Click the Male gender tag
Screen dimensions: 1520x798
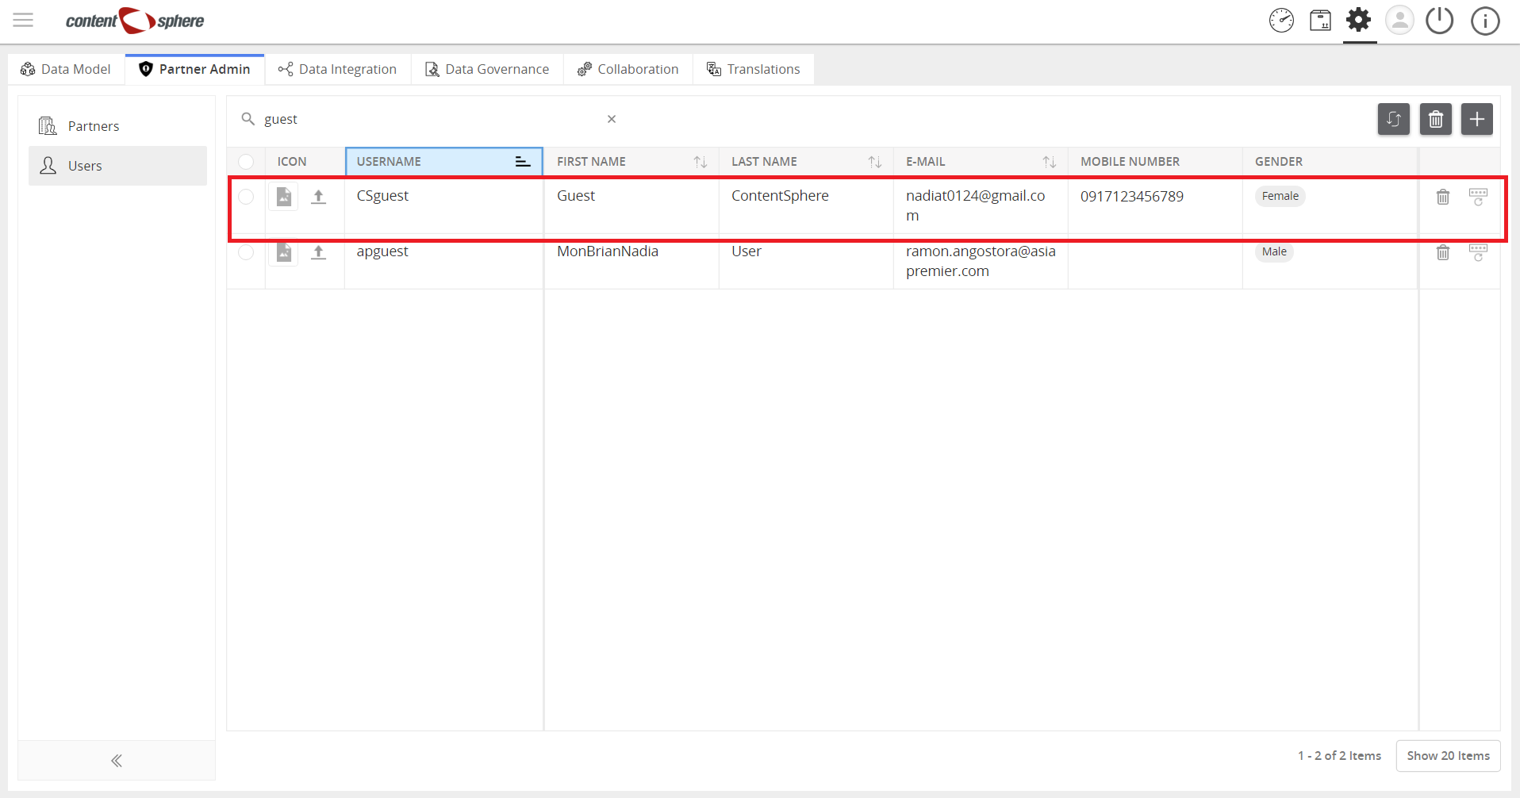pos(1274,251)
